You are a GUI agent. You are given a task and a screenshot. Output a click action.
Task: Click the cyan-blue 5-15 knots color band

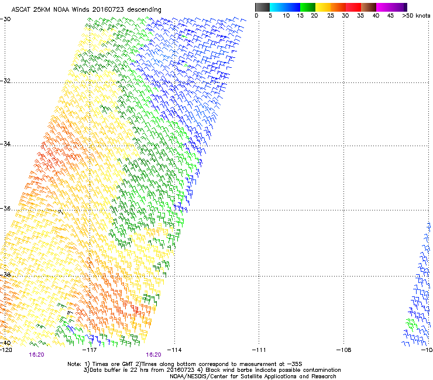(284, 7)
